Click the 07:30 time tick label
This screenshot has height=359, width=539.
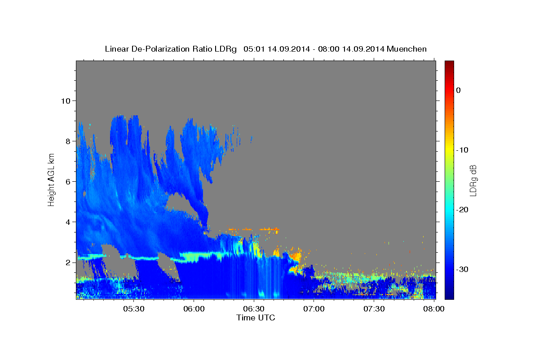(x=374, y=309)
